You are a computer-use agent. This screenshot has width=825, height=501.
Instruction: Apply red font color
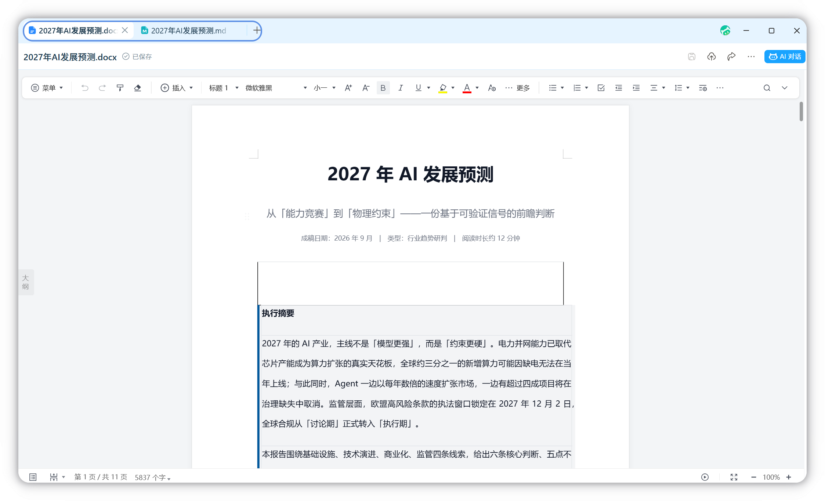[x=467, y=88]
